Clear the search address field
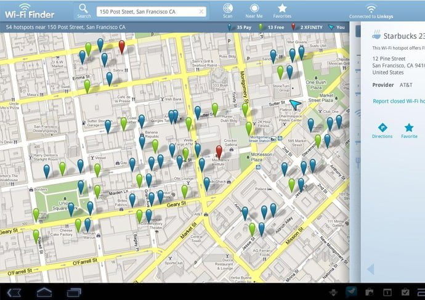The height and width of the screenshot is (300, 425). pos(201,12)
